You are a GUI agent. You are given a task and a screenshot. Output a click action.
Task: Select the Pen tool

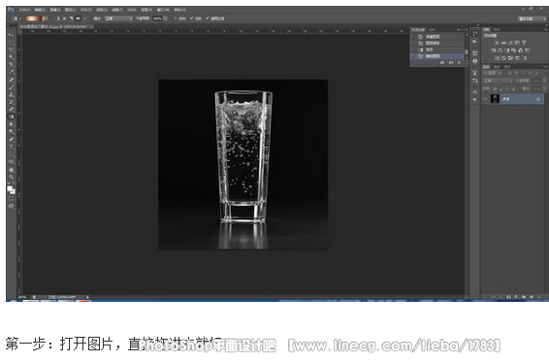click(x=11, y=139)
